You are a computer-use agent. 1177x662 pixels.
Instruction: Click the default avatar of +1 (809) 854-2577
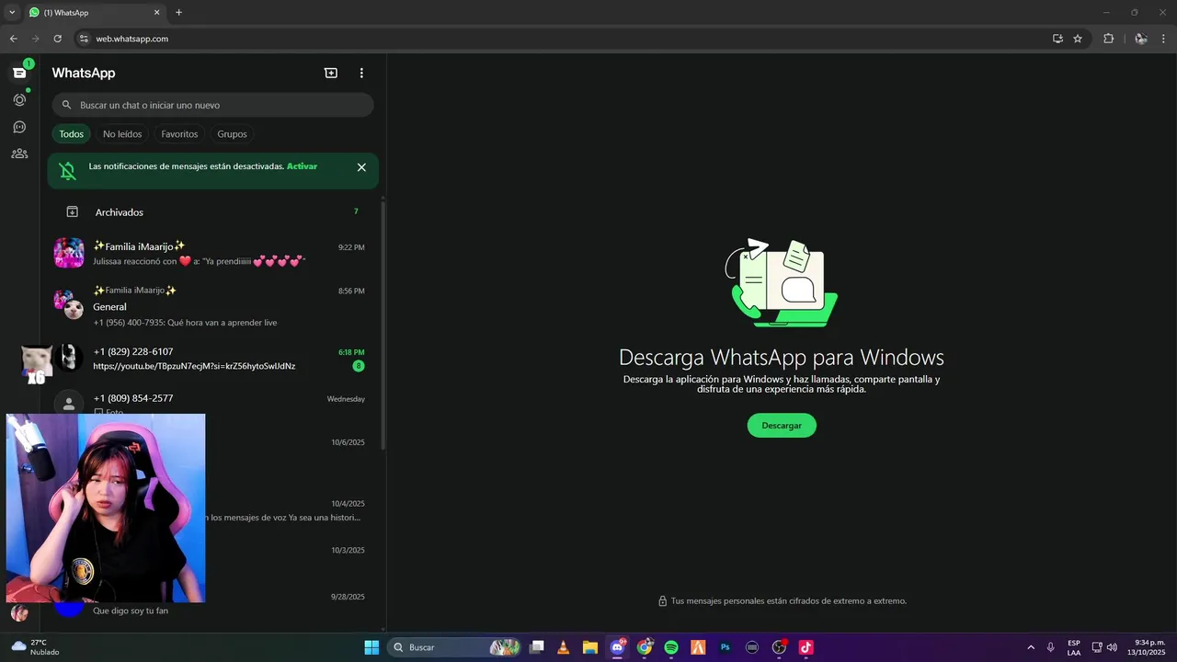69,404
